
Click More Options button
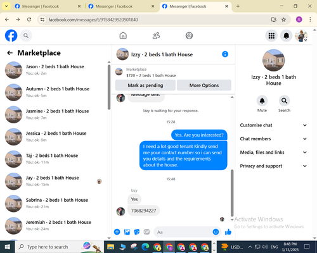click(x=204, y=85)
